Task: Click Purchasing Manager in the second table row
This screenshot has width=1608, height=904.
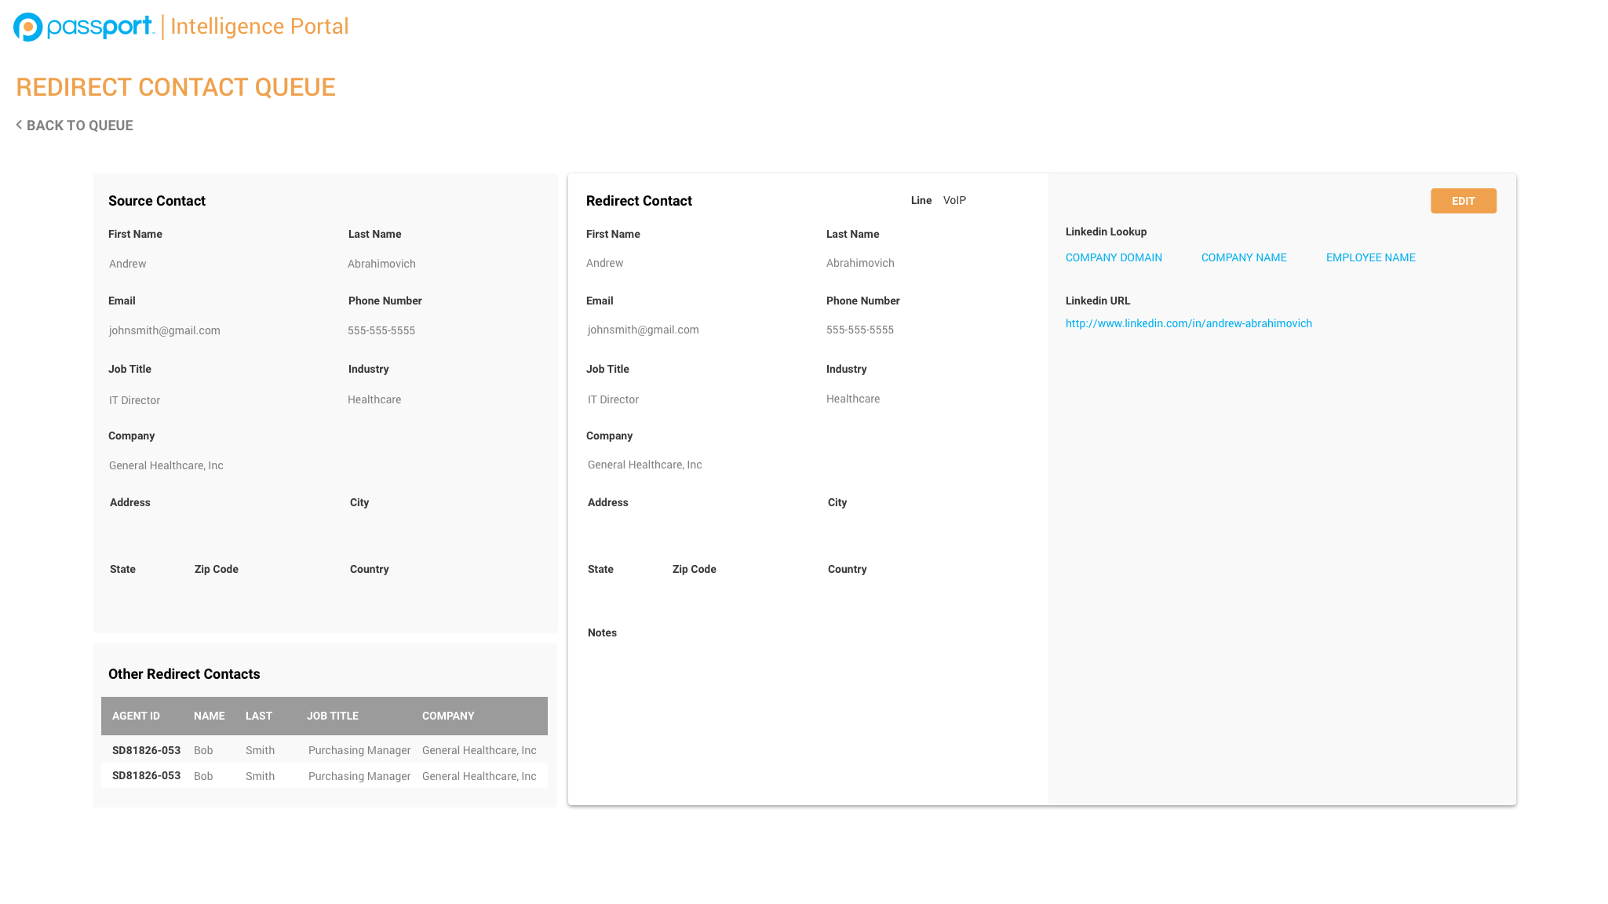Action: [359, 776]
